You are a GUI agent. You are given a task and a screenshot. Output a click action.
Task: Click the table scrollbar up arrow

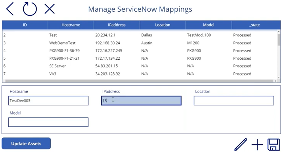point(279,32)
